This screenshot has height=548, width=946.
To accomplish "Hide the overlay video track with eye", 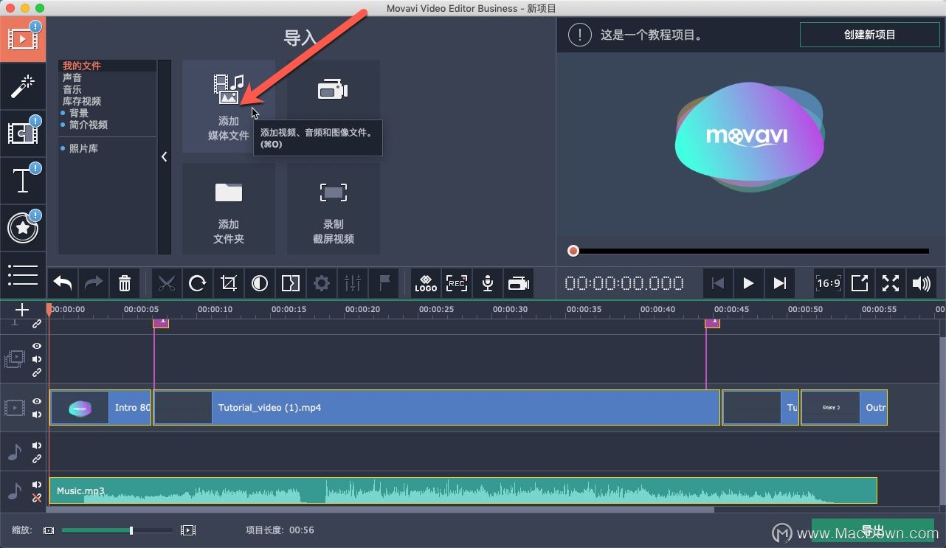I will 37,346.
